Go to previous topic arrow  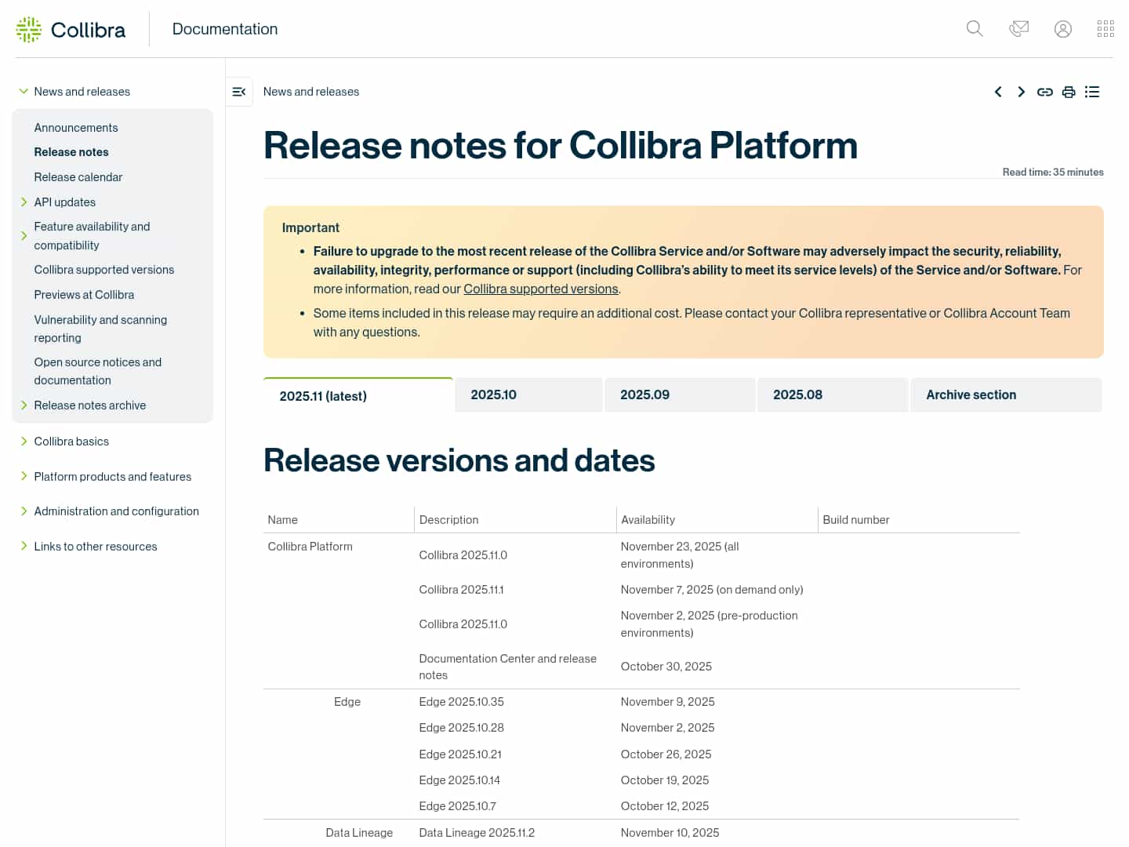(x=998, y=92)
